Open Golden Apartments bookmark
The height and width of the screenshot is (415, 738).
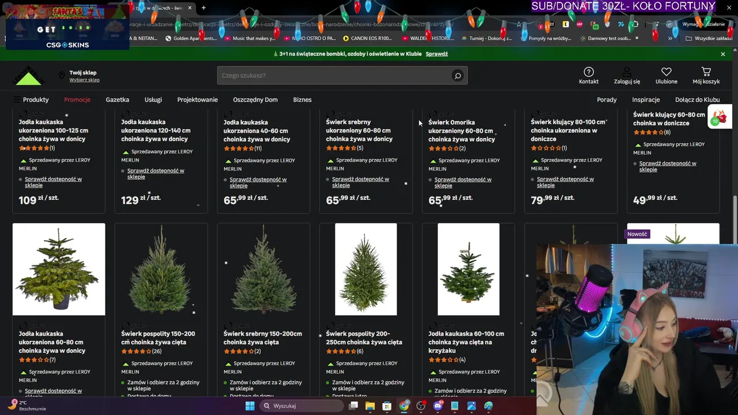click(x=191, y=38)
